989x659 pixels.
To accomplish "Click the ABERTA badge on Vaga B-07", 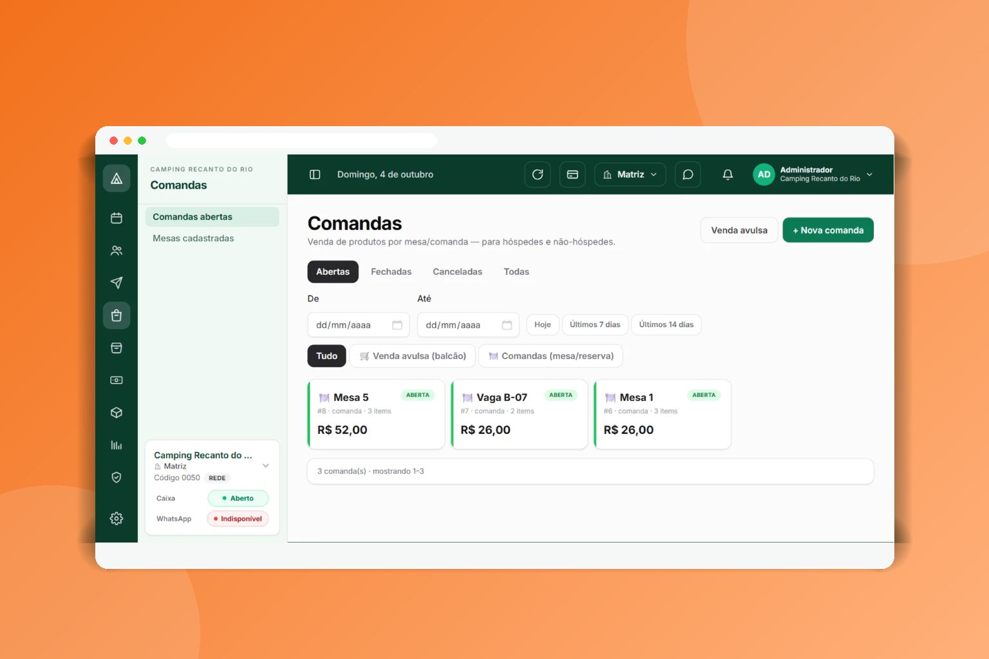I will click(x=561, y=395).
